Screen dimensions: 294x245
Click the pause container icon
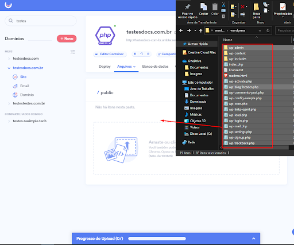(x=135, y=54)
